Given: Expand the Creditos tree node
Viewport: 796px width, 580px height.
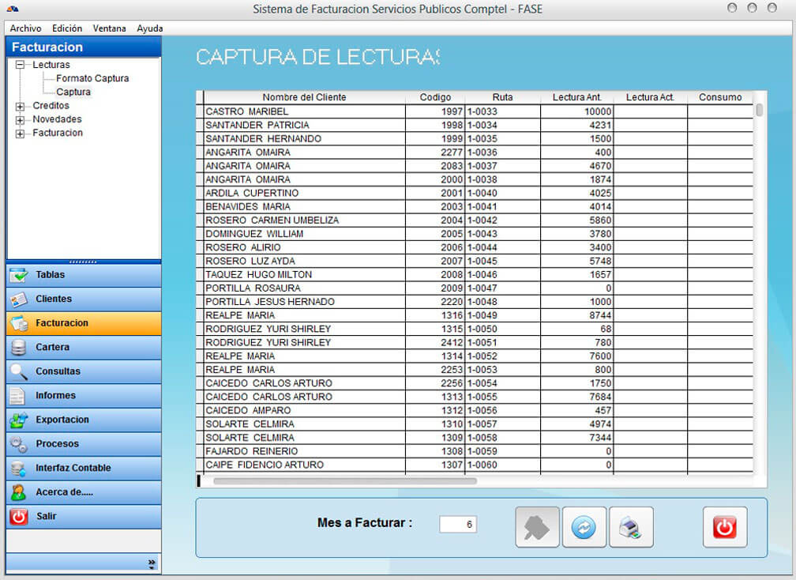Looking at the screenshot, I should (x=20, y=106).
